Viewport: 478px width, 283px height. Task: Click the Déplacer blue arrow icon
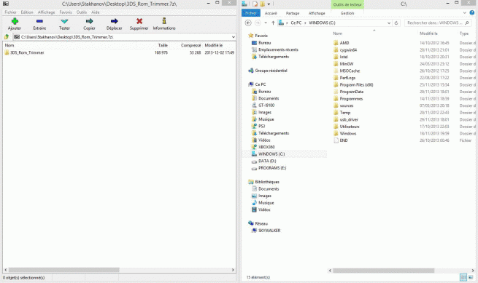(114, 21)
